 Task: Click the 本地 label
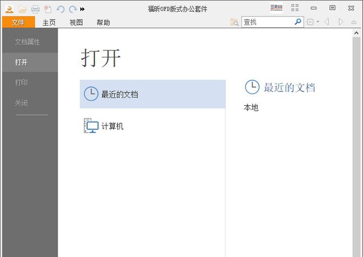click(251, 108)
